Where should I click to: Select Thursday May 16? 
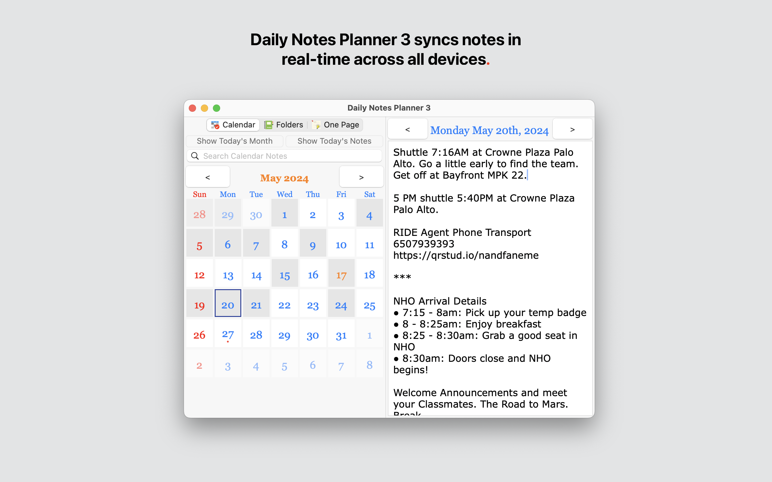pyautogui.click(x=313, y=273)
